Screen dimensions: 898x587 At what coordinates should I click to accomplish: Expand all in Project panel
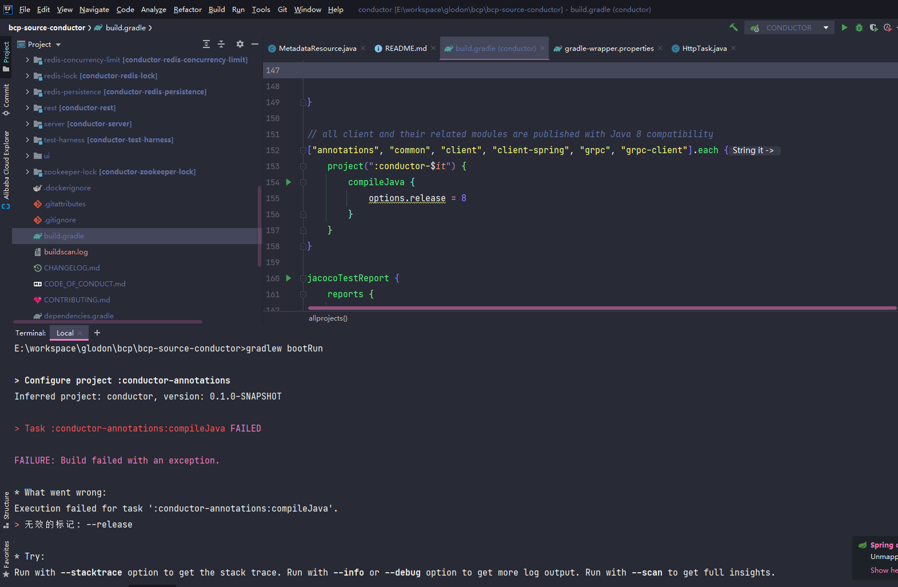(206, 44)
